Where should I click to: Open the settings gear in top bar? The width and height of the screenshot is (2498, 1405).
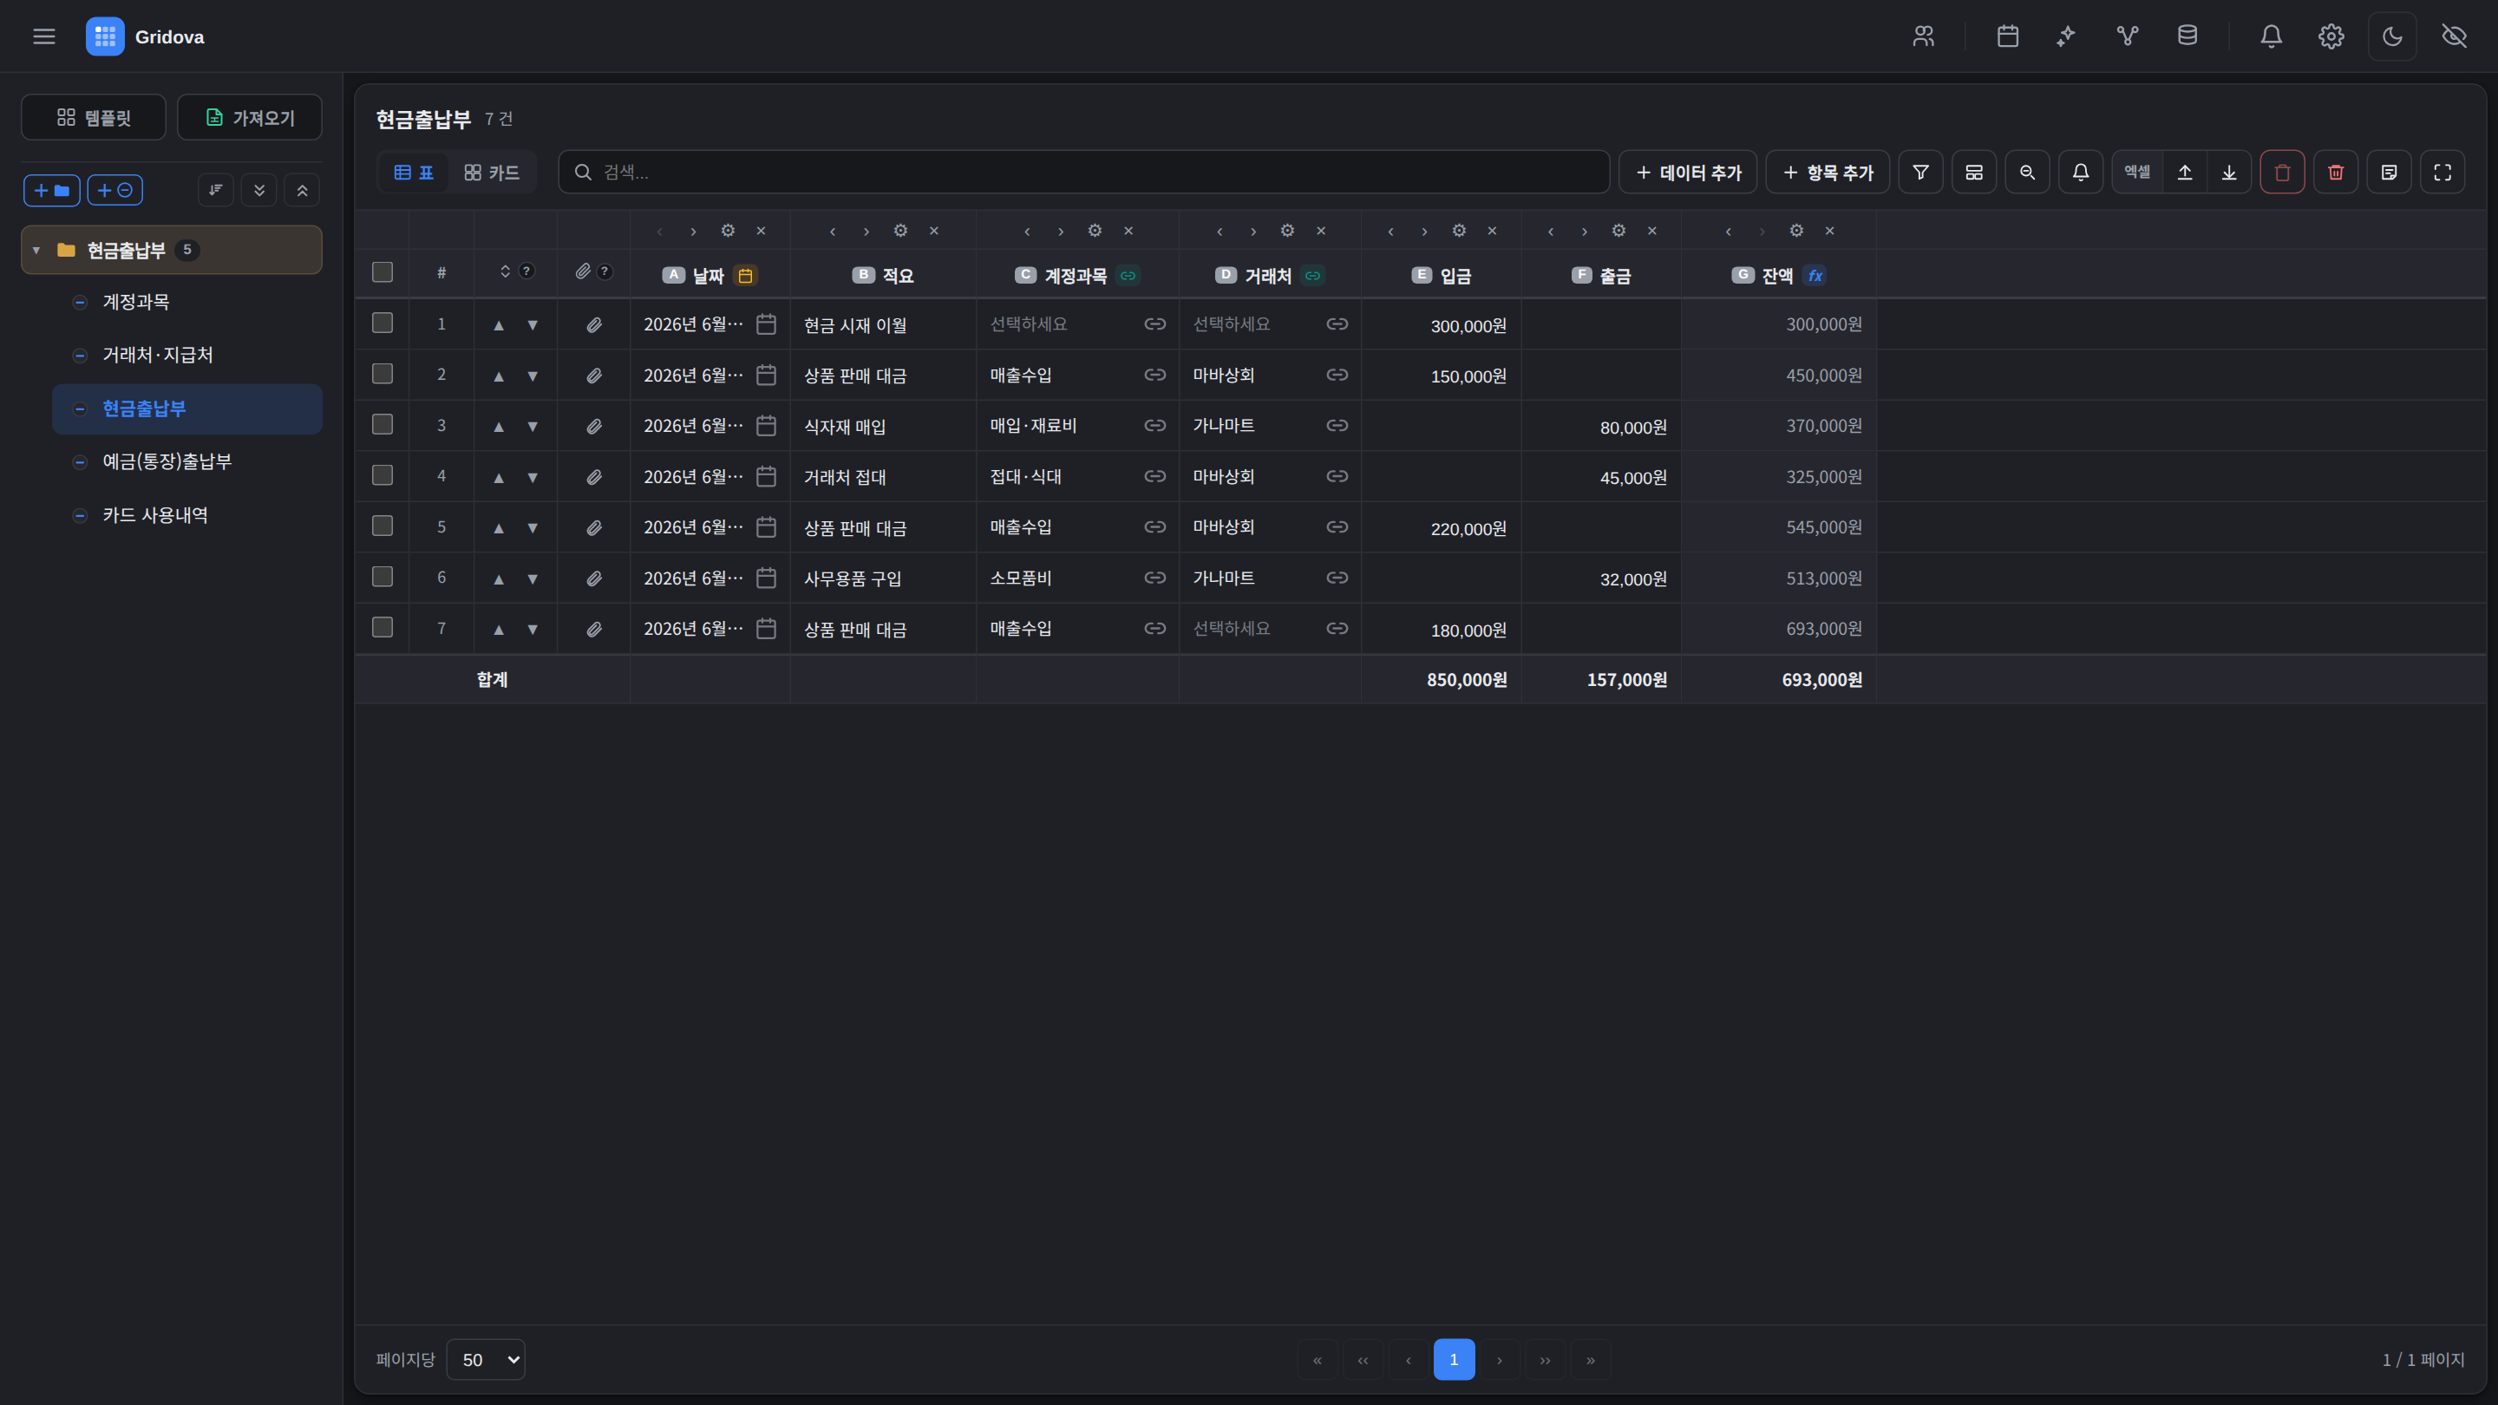pos(2331,36)
